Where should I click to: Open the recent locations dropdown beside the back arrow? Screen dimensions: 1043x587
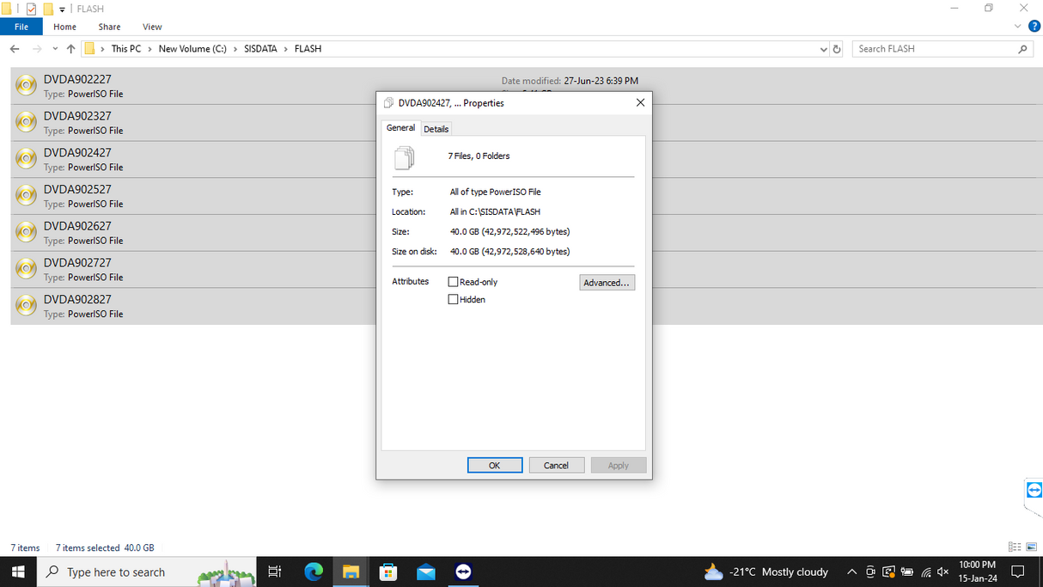coord(55,48)
